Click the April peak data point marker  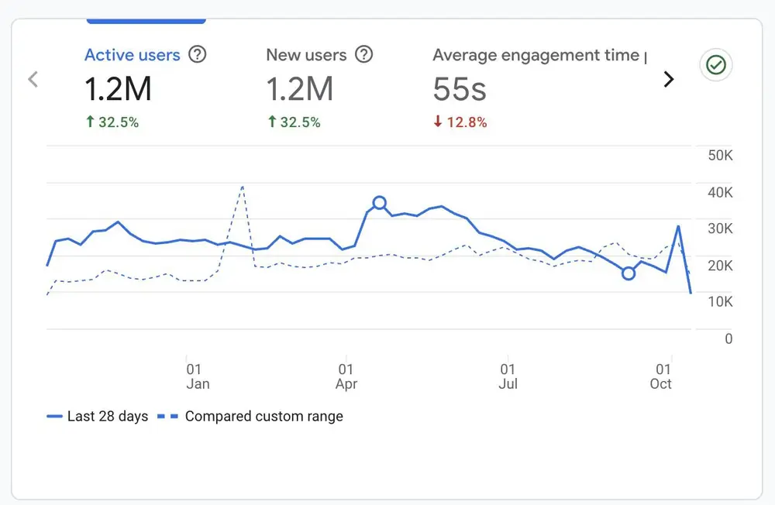coord(379,203)
